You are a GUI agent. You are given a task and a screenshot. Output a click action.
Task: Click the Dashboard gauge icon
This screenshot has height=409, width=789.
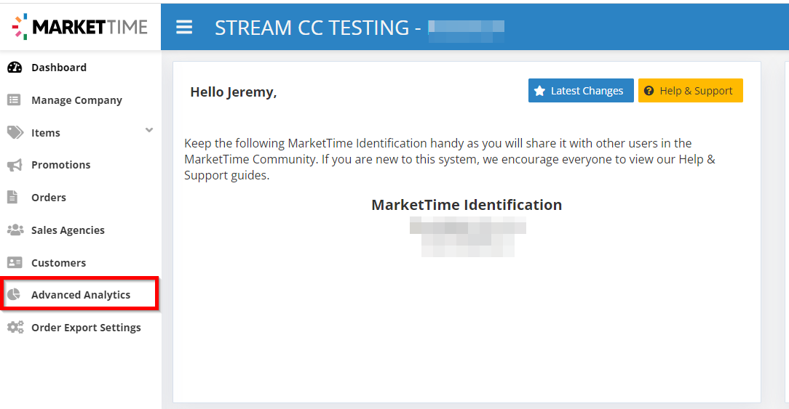15,68
